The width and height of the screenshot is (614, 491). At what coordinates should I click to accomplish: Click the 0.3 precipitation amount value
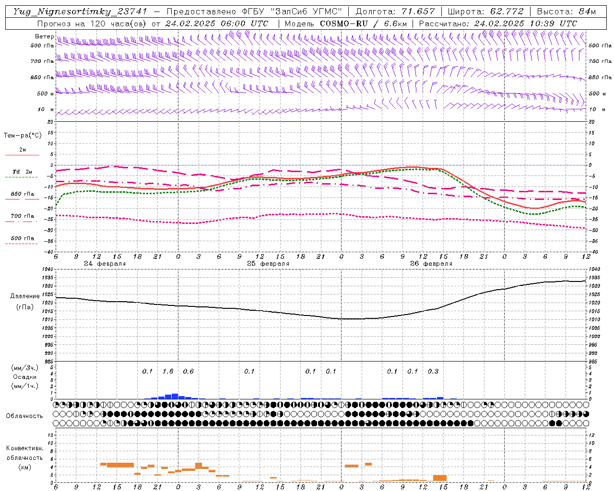pos(433,372)
